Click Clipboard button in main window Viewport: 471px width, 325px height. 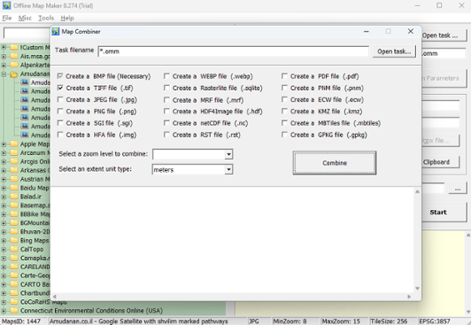(441, 162)
